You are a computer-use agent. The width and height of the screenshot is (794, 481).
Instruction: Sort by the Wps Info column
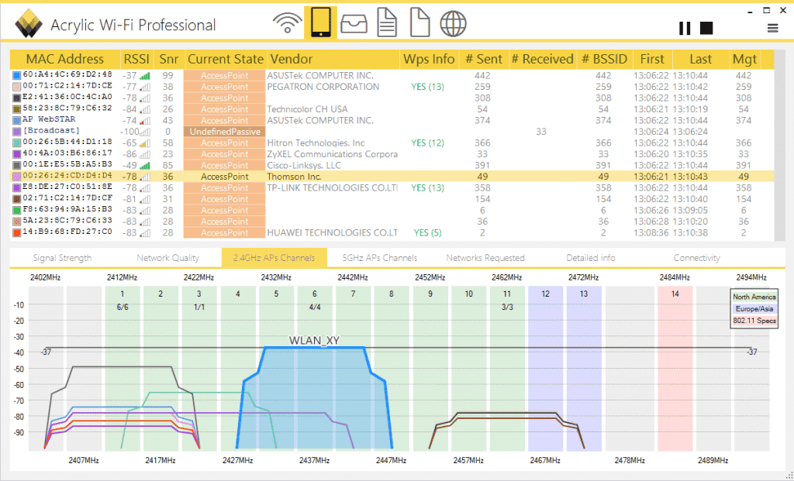pos(429,59)
